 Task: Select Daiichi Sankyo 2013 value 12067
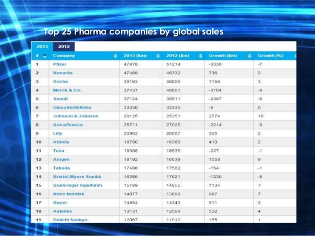point(130,220)
